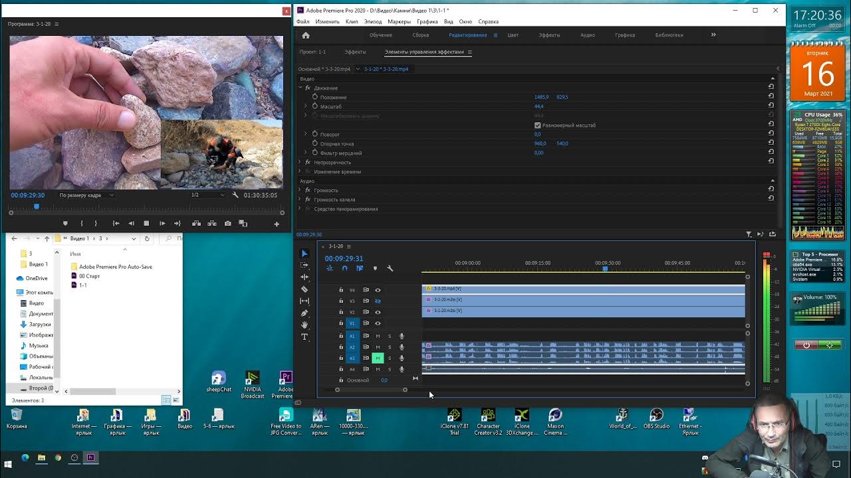Screen dimensions: 851x478
Task: Select the Razor tool in timeline toolbox
Action: coord(304,289)
